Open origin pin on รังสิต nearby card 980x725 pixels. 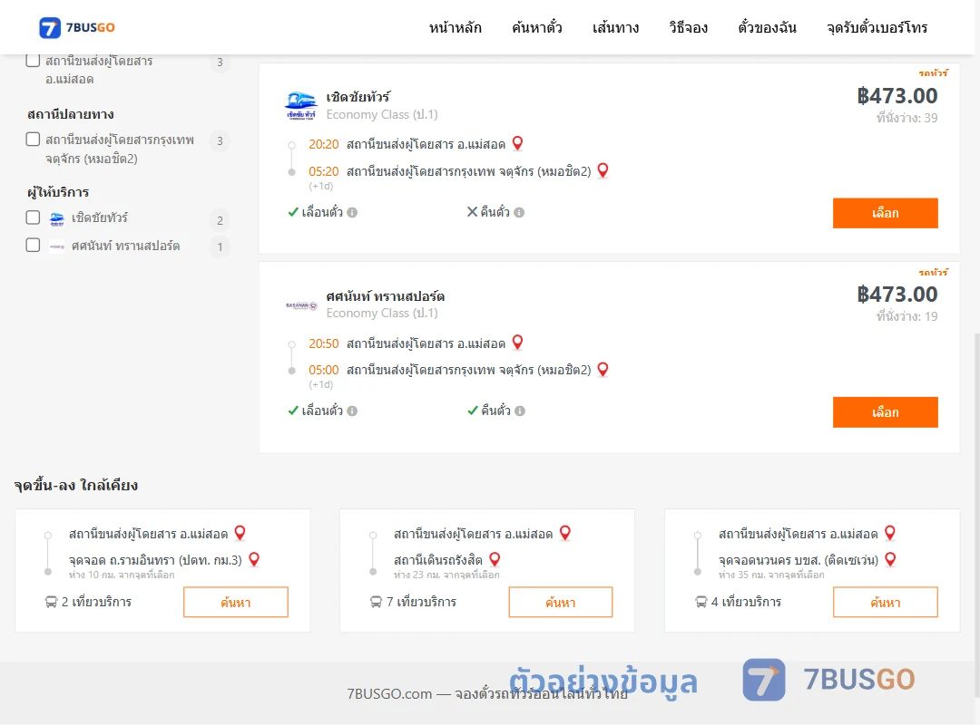coord(565,533)
